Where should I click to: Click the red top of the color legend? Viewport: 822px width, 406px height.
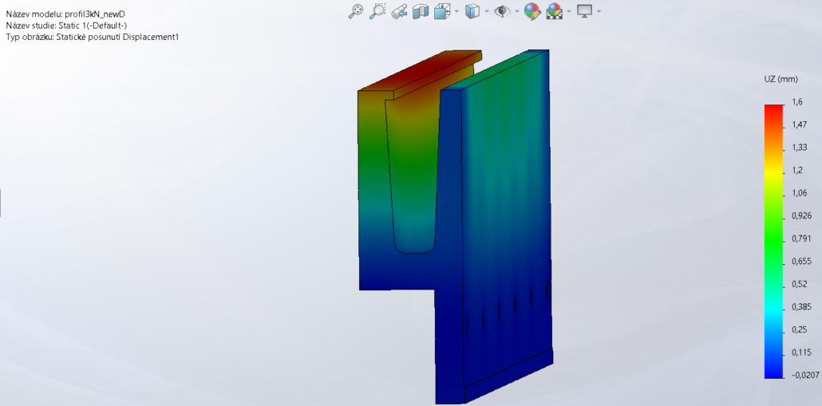774,110
